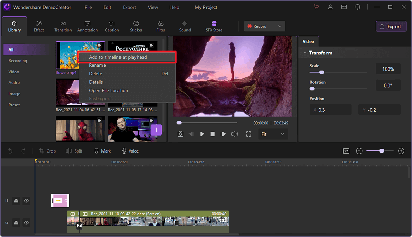Open the Sticker panel
The width and height of the screenshot is (412, 237).
(136, 26)
